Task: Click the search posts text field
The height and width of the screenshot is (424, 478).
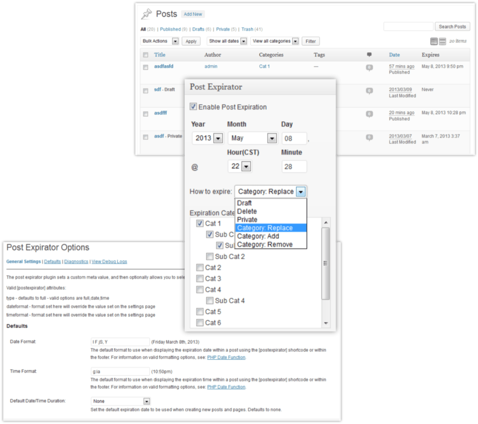Action: tap(408, 26)
